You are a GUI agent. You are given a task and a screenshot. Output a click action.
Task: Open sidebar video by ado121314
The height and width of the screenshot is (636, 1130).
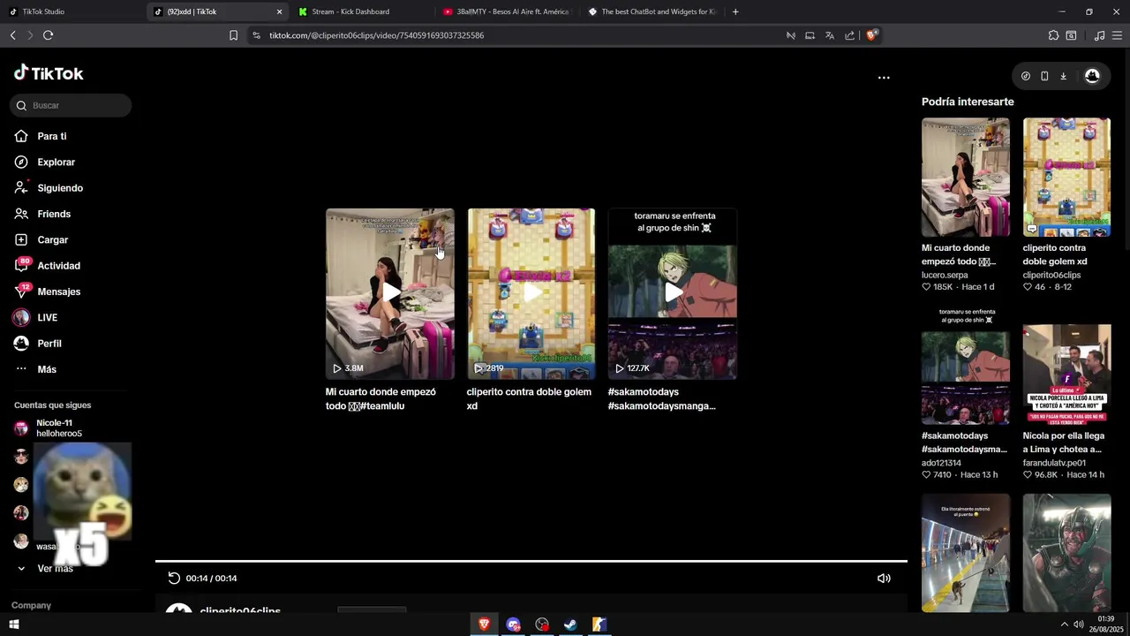click(x=965, y=366)
